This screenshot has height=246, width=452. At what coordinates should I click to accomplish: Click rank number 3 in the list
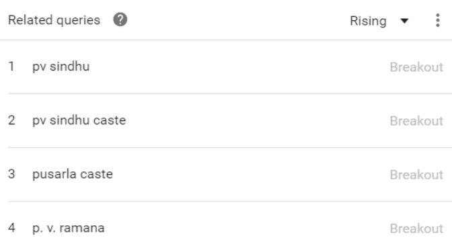(11, 174)
